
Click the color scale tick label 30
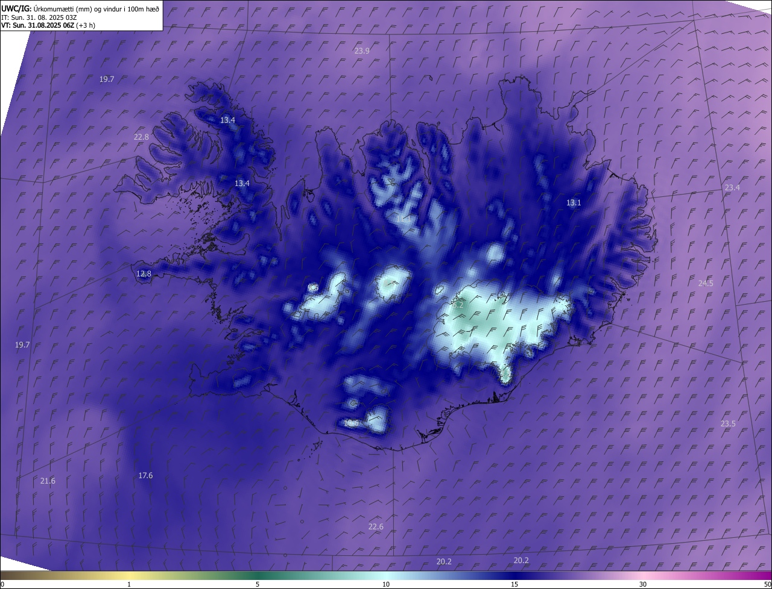[643, 584]
